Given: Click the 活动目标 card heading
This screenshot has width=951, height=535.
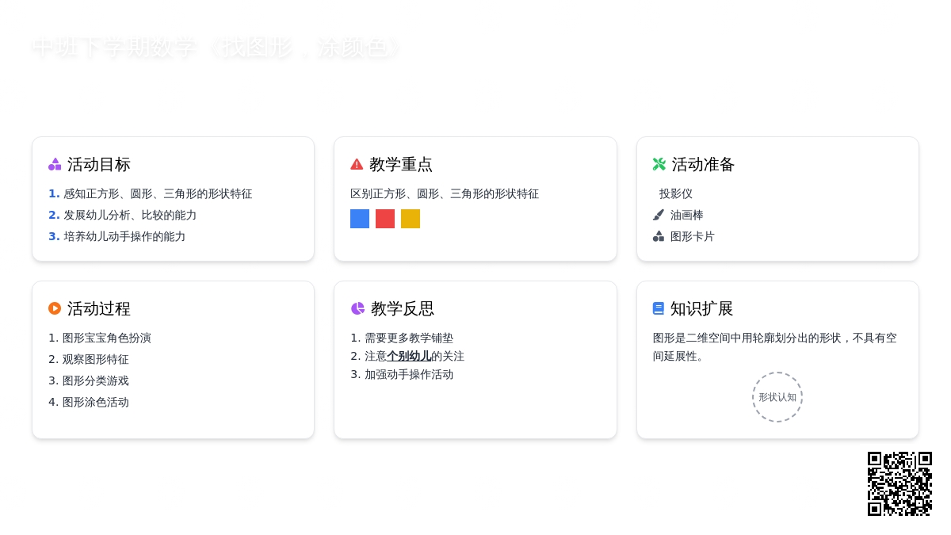Looking at the screenshot, I should coord(98,164).
